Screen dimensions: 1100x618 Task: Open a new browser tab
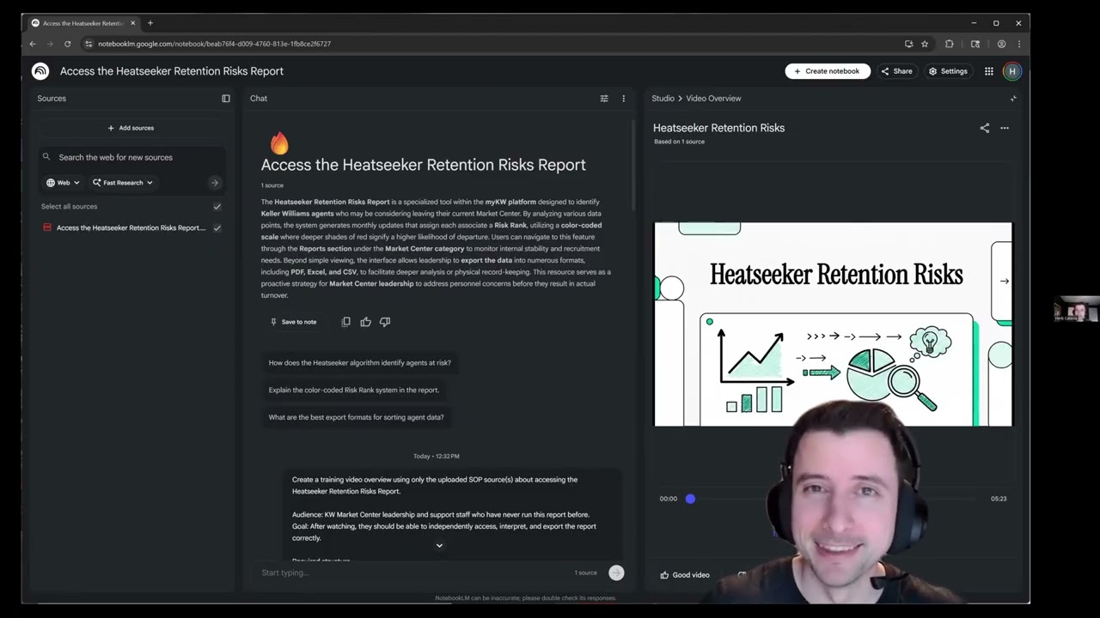click(x=150, y=23)
